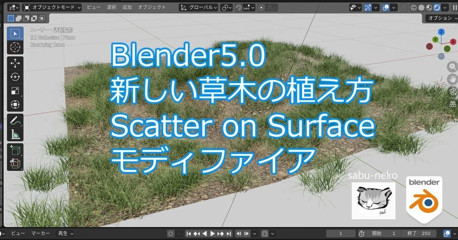Select the Measure ruler tool
Image resolution: width=458 pixels, height=240 pixels.
(15, 134)
